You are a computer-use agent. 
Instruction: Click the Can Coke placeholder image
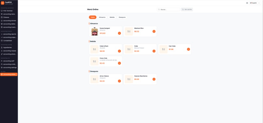pyautogui.click(x=163, y=49)
